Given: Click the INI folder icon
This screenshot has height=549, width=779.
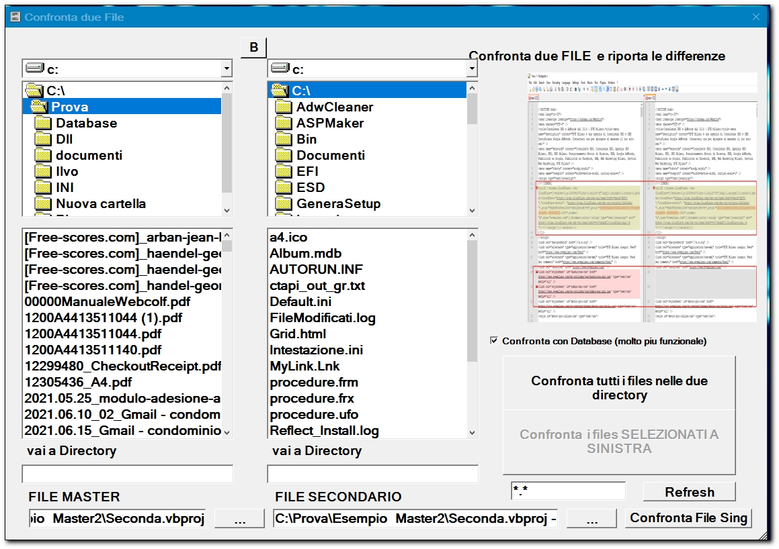Looking at the screenshot, I should point(43,187).
